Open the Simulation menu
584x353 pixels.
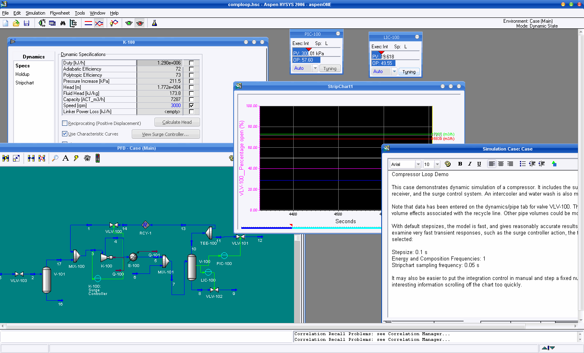coord(35,13)
